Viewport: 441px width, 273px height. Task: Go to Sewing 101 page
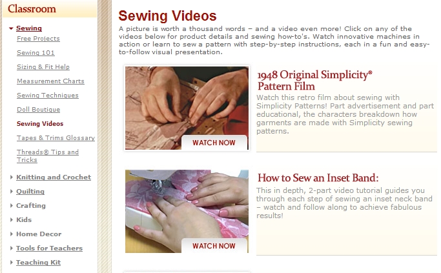click(36, 52)
